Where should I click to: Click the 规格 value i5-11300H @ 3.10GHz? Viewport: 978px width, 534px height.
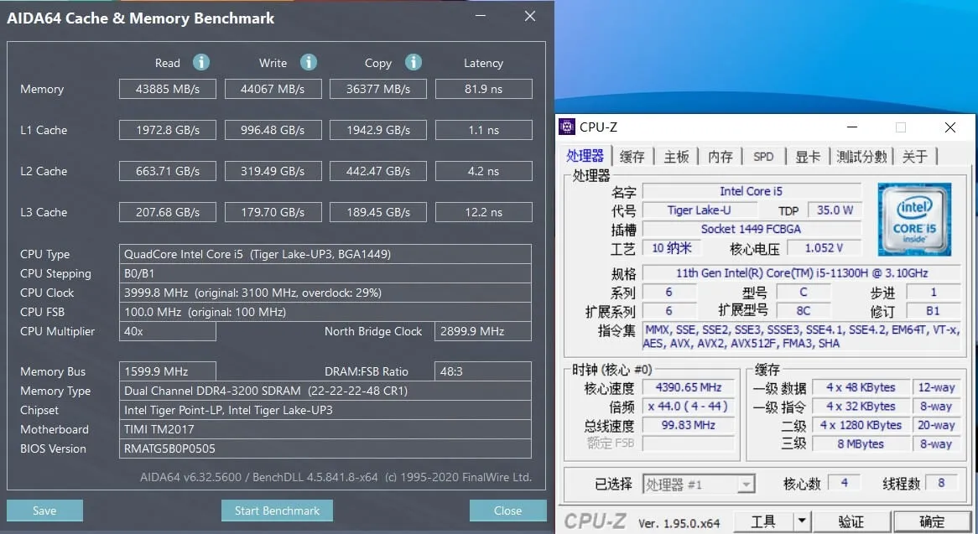[x=802, y=273]
